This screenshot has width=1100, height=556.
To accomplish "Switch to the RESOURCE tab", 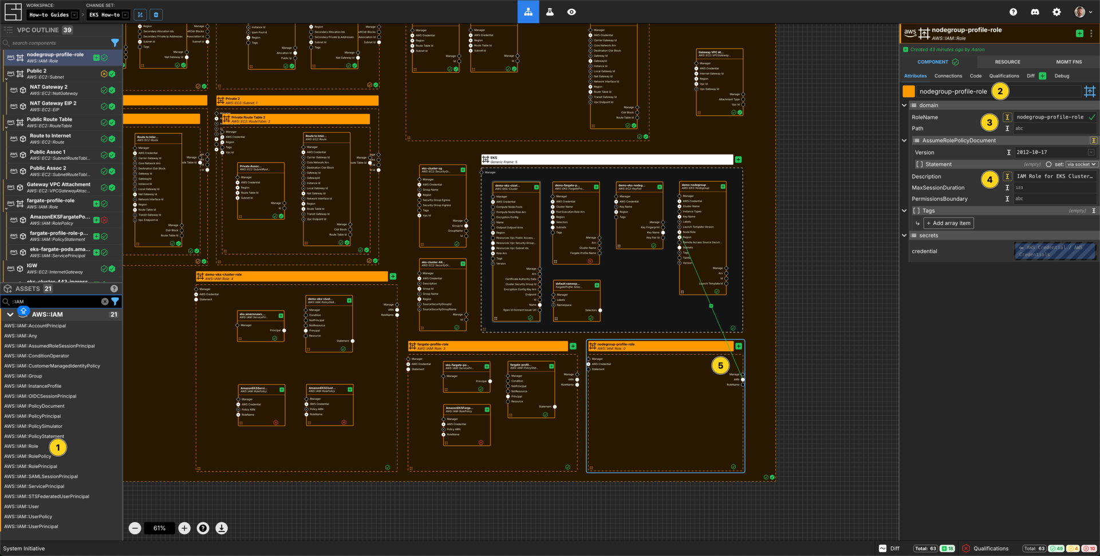I will click(x=1007, y=62).
